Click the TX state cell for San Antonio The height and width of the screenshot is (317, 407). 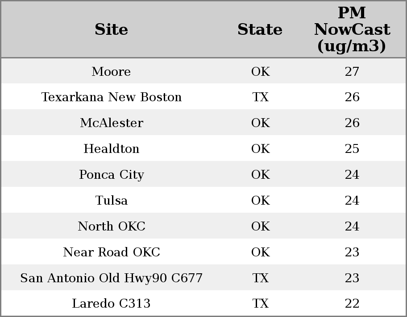coord(260,278)
